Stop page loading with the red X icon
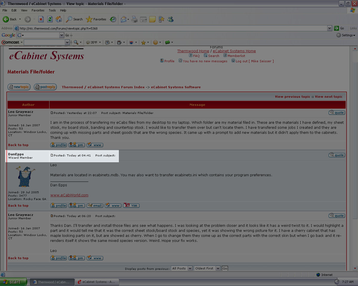 point(41,19)
